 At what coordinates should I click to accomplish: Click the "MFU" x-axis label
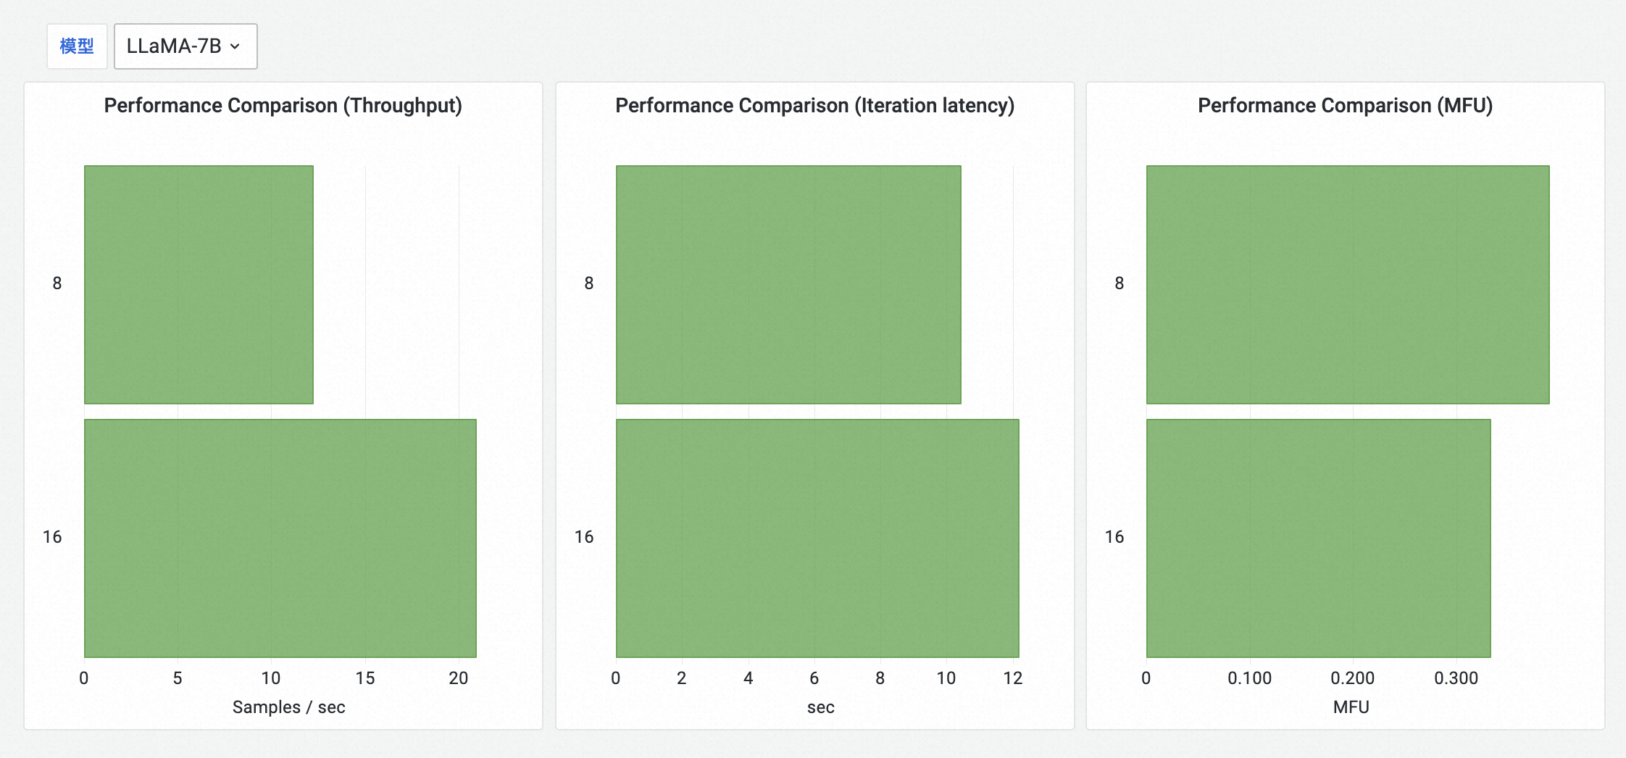point(1351,707)
